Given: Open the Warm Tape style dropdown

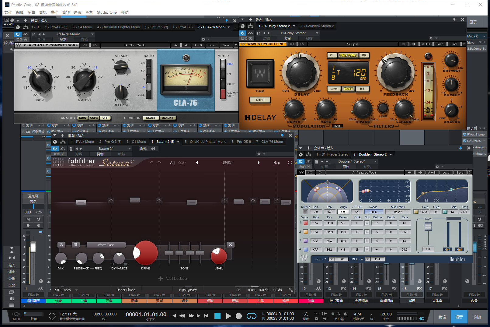Looking at the screenshot, I should pos(106,245).
